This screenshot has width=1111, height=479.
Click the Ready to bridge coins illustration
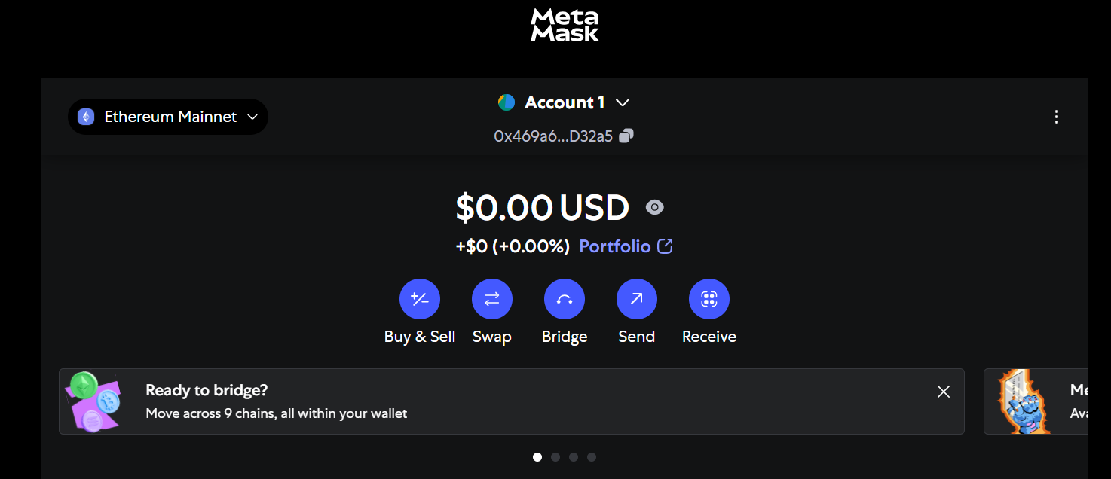(x=93, y=401)
